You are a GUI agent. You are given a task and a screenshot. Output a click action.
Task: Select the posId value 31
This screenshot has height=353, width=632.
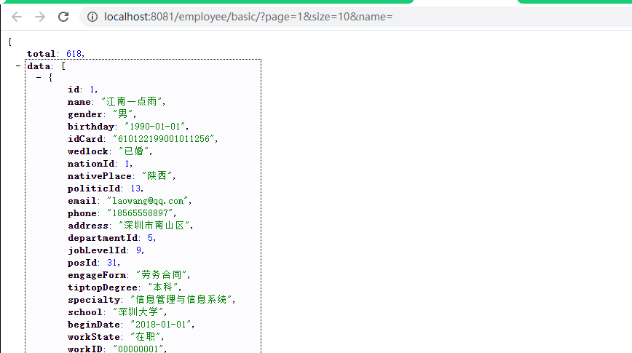112,263
